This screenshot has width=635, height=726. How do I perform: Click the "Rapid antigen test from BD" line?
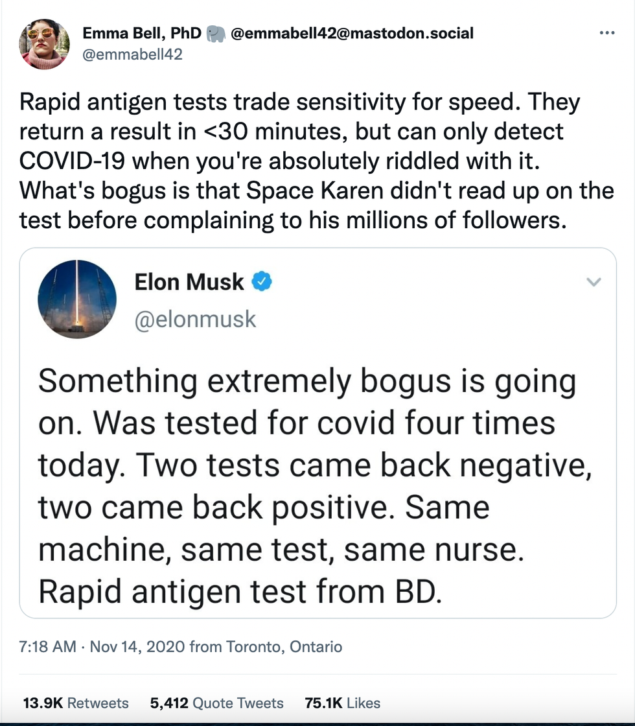coord(240,592)
